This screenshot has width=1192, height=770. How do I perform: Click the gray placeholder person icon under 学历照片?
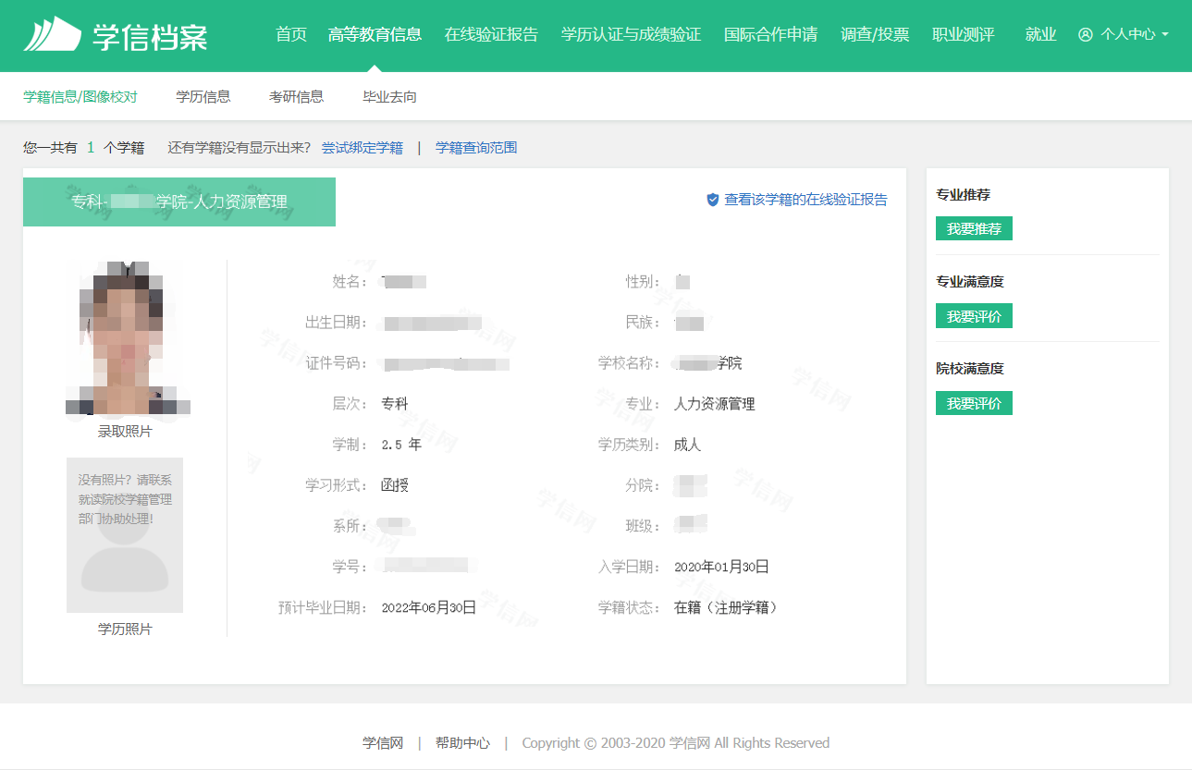124,555
